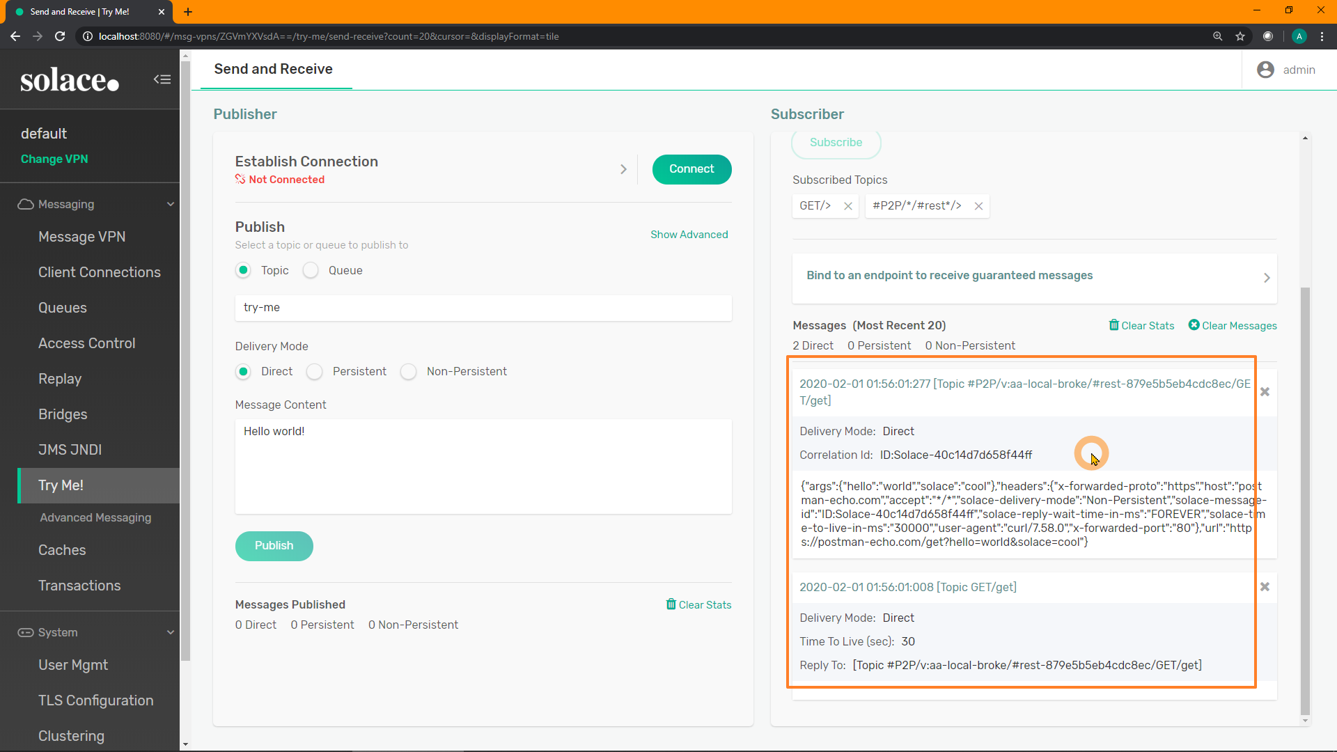
Task: Dismiss the Topic GET/get message tile
Action: click(1265, 587)
